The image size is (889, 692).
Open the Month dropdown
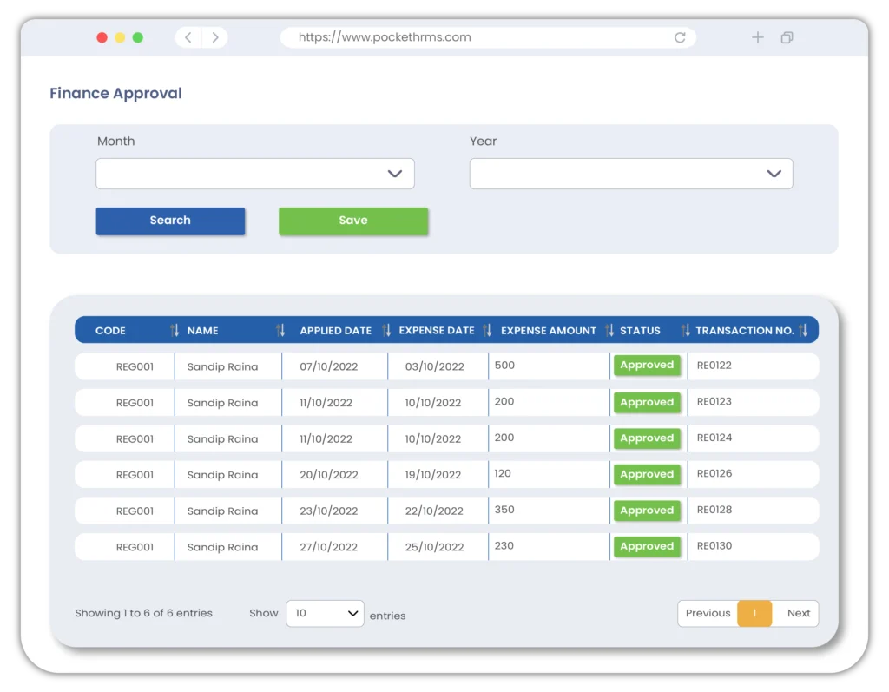pyautogui.click(x=255, y=174)
